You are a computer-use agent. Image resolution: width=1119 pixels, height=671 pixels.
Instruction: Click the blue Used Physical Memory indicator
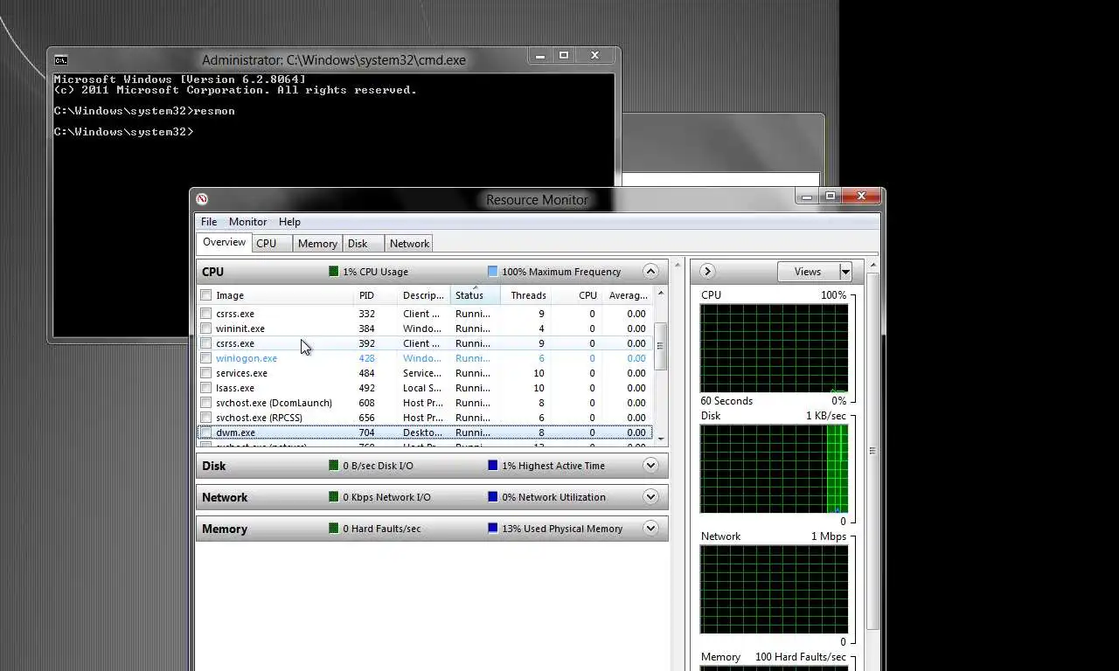(492, 529)
